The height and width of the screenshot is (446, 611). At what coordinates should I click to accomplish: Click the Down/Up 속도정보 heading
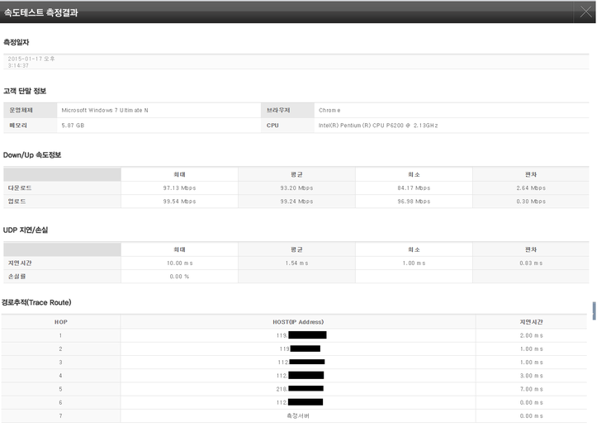pos(32,154)
